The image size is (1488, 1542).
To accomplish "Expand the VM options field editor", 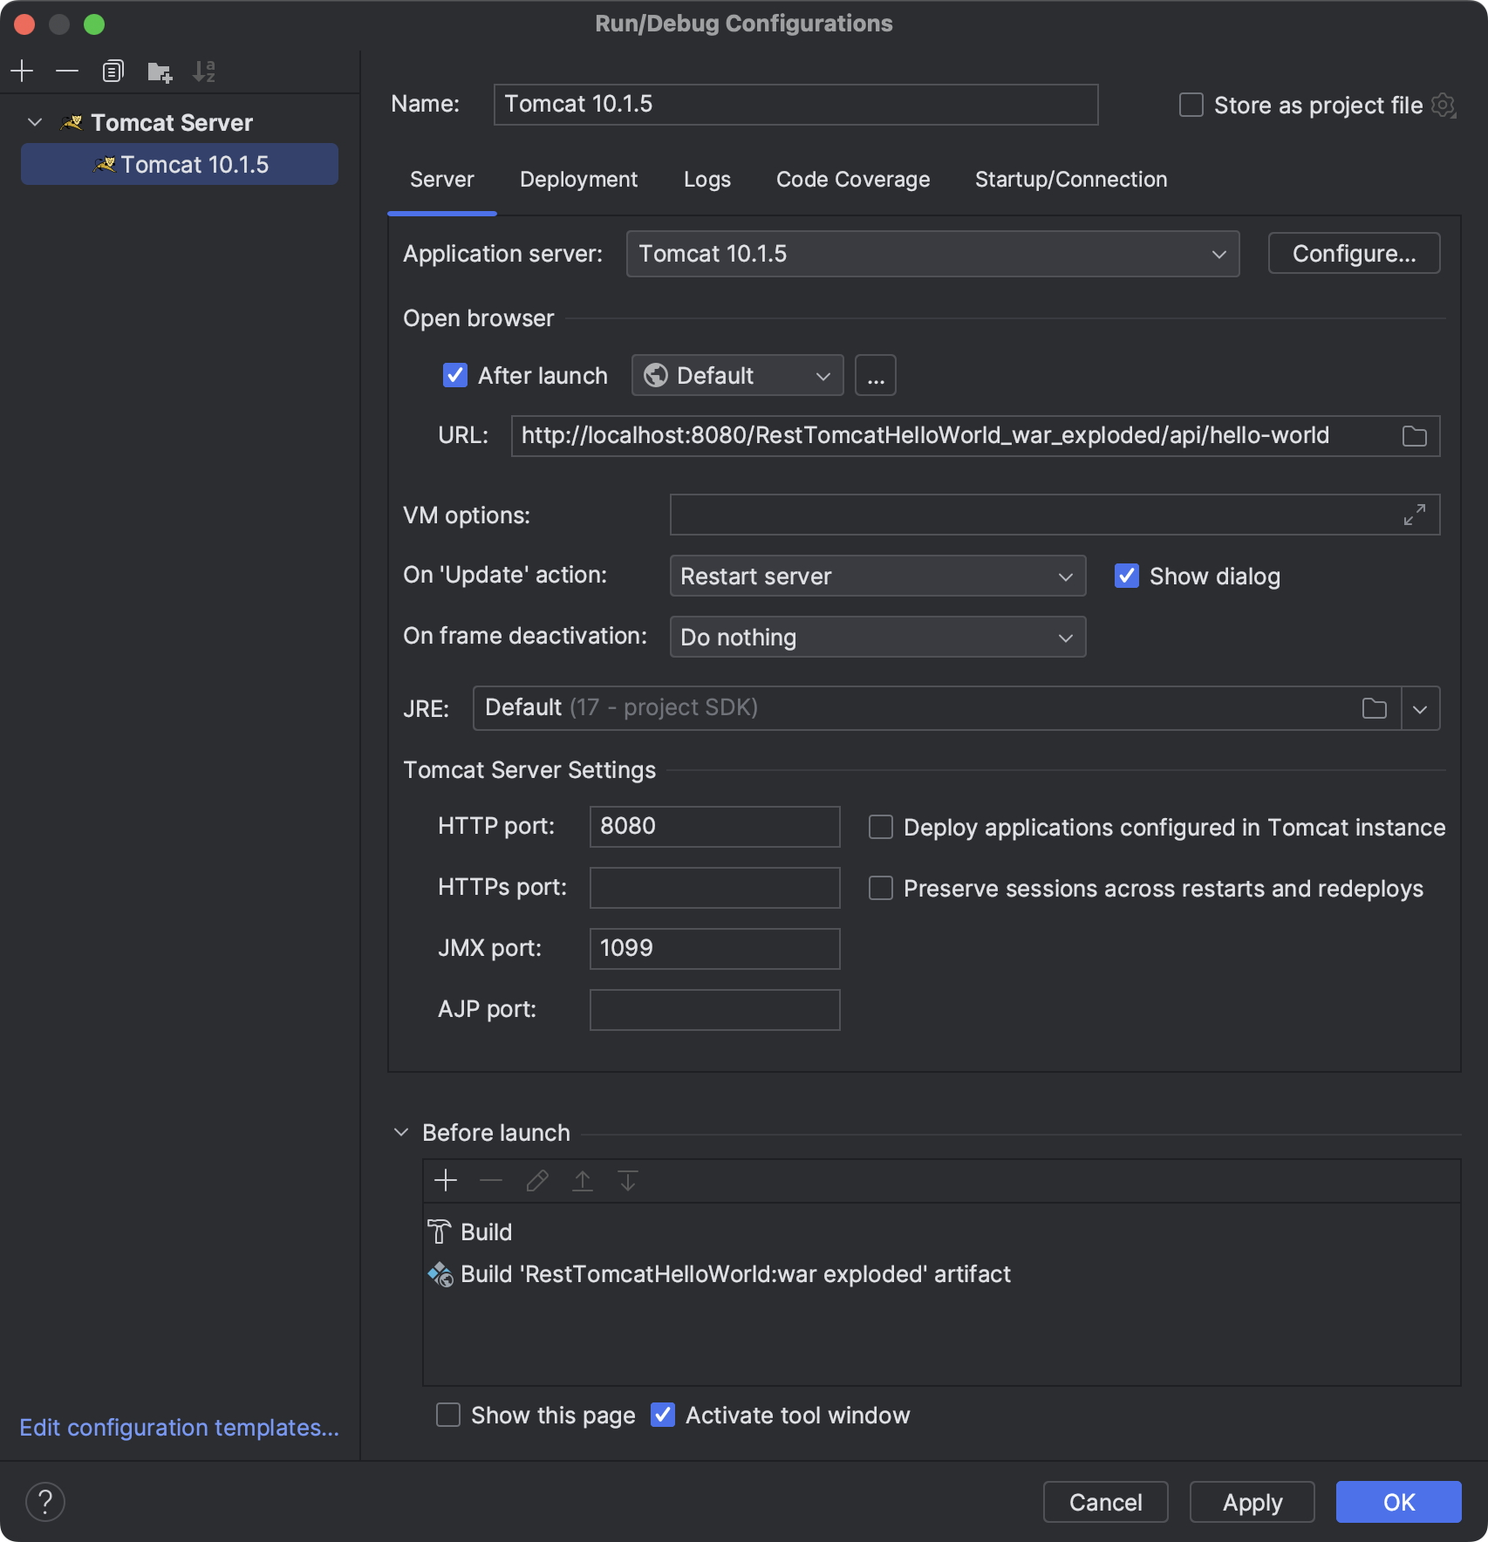I will click(x=1414, y=515).
